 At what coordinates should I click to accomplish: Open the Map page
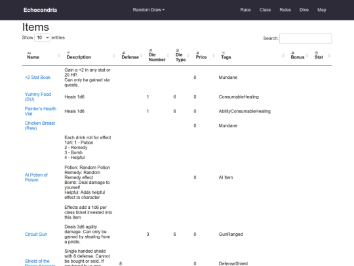(x=321, y=10)
